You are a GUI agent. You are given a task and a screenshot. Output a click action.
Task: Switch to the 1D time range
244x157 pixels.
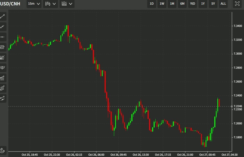(x=152, y=4)
